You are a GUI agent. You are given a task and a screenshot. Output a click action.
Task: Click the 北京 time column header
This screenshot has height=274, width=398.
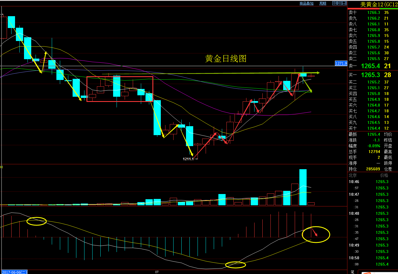pyautogui.click(x=353, y=175)
